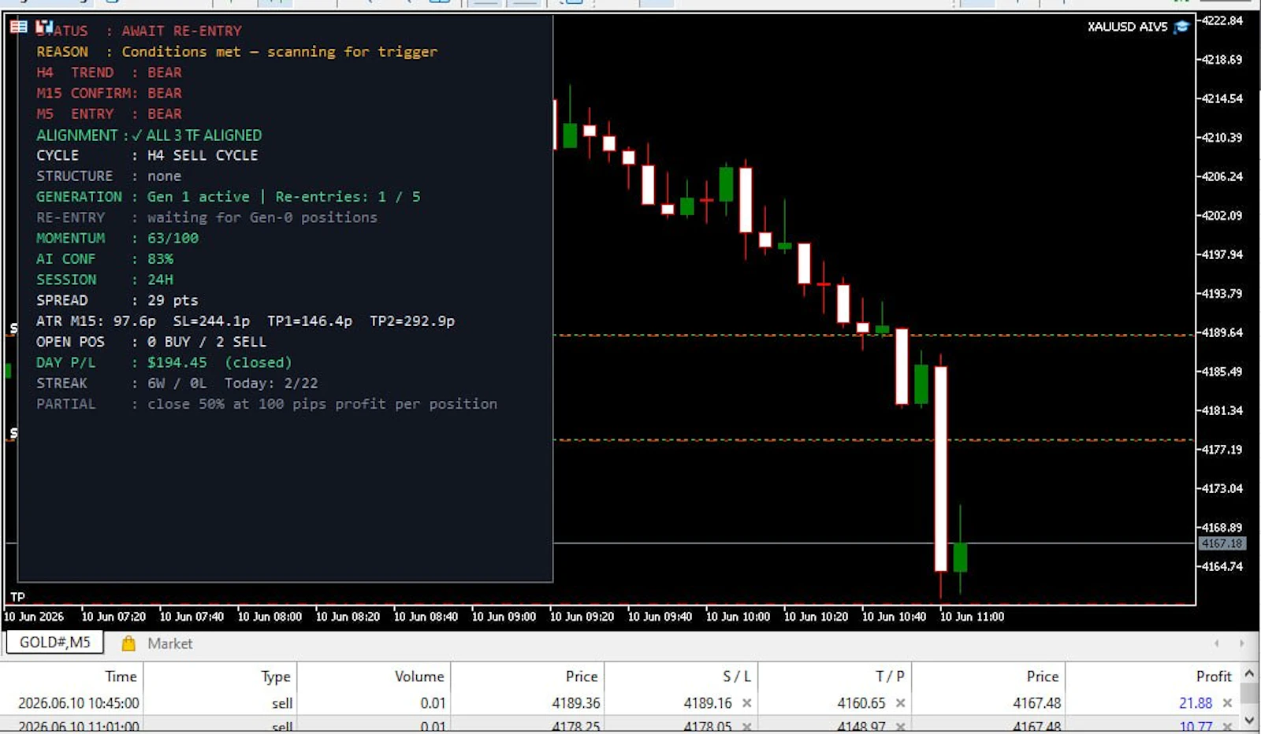The image size is (1261, 734).
Task: Click the trade list scroll-up arrow
Action: click(x=1249, y=674)
